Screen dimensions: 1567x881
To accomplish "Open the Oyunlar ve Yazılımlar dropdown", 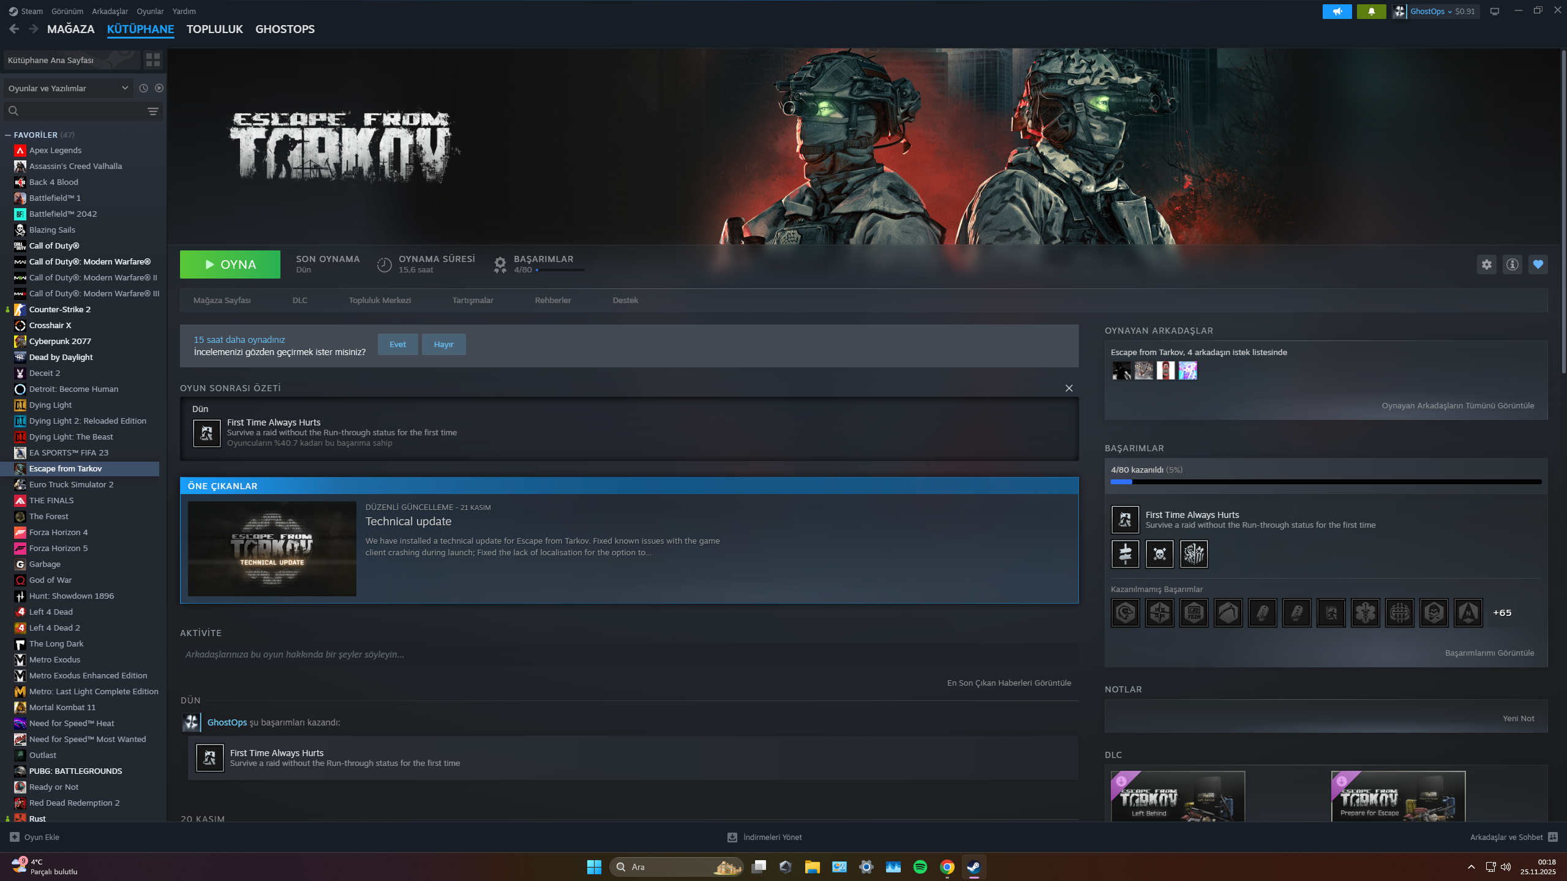I will [67, 88].
